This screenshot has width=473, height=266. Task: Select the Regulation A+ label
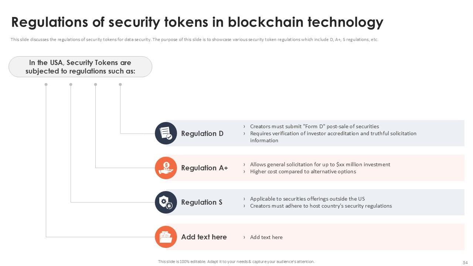(x=204, y=168)
